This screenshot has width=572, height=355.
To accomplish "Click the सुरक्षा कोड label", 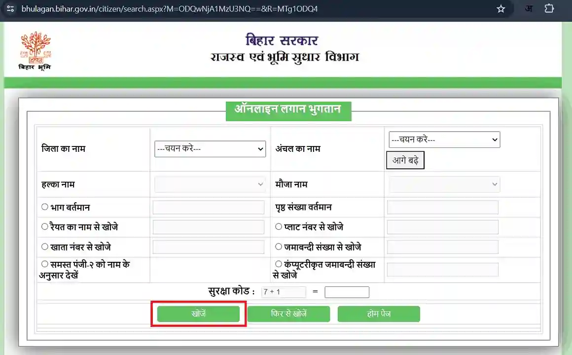I will tap(231, 291).
